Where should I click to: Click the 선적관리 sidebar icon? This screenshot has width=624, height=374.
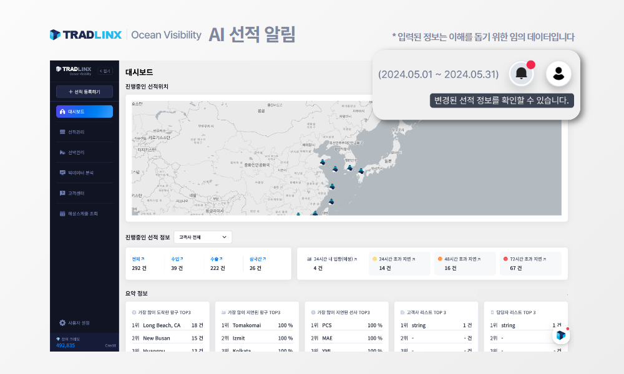(62, 132)
